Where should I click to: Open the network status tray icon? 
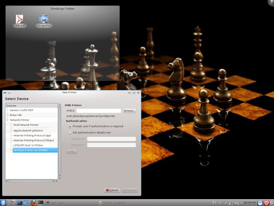pyautogui.click(x=220, y=203)
